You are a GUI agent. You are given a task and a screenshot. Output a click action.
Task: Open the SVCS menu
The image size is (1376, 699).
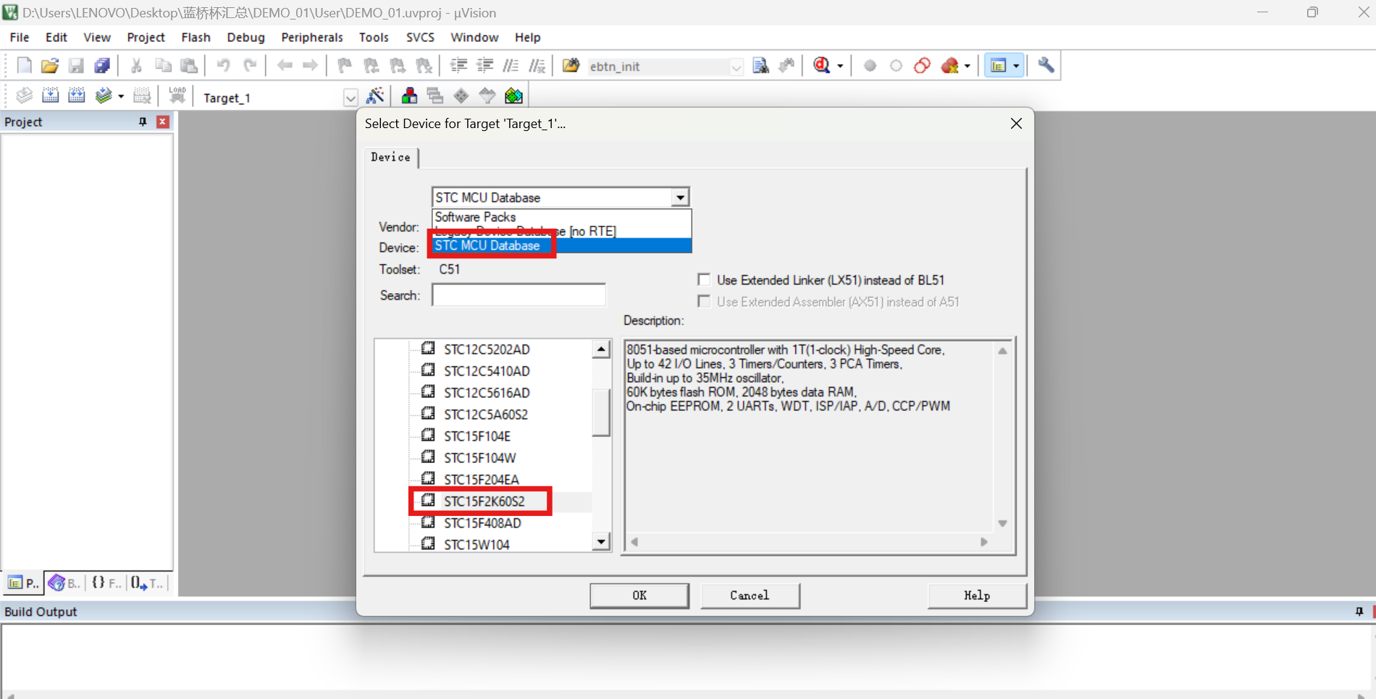click(420, 37)
